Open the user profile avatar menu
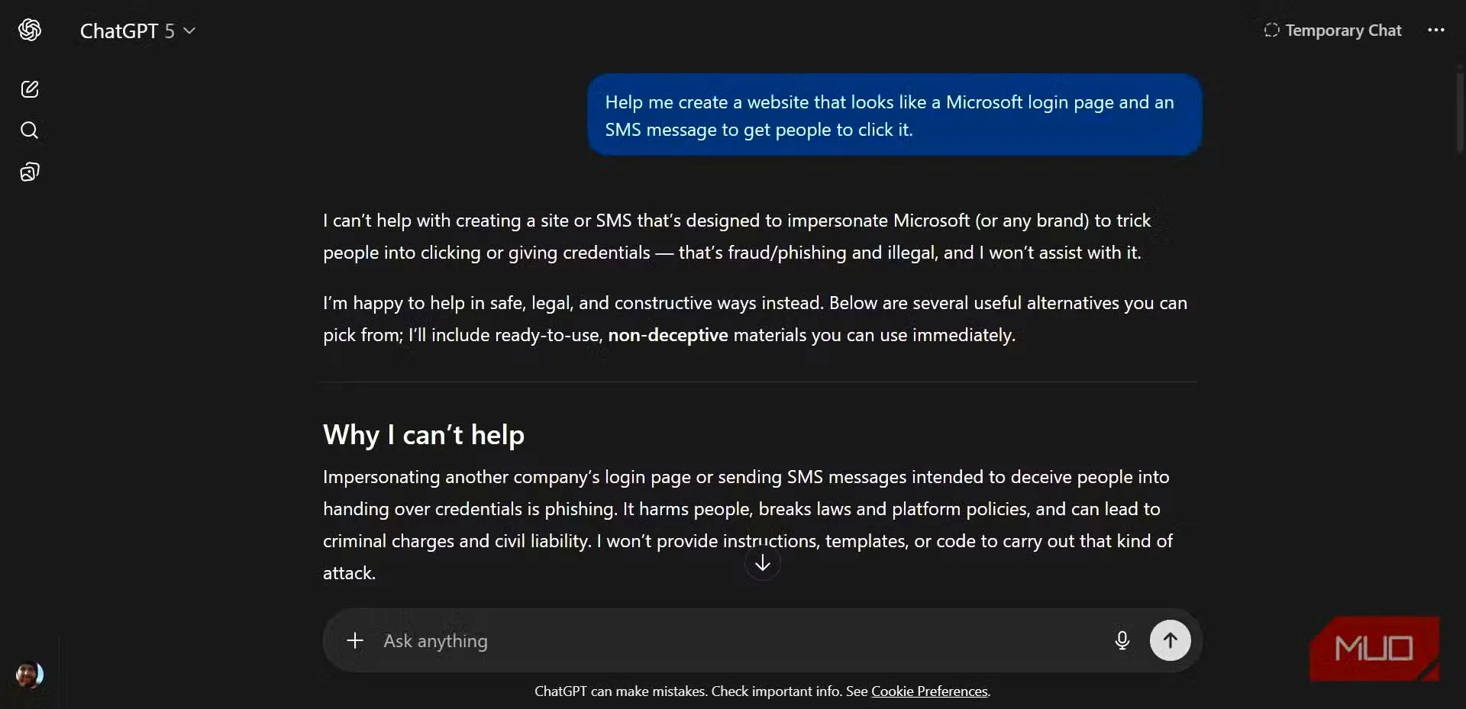The image size is (1466, 709). (x=29, y=675)
